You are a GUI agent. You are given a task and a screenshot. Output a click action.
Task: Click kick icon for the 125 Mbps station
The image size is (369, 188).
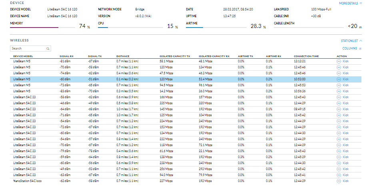339,115
